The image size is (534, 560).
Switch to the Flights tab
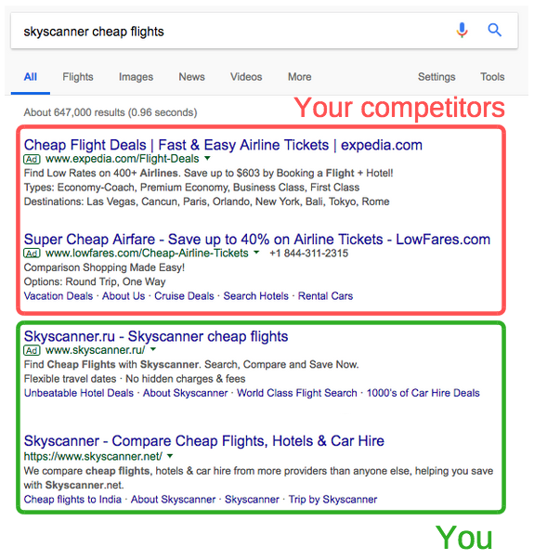click(78, 77)
